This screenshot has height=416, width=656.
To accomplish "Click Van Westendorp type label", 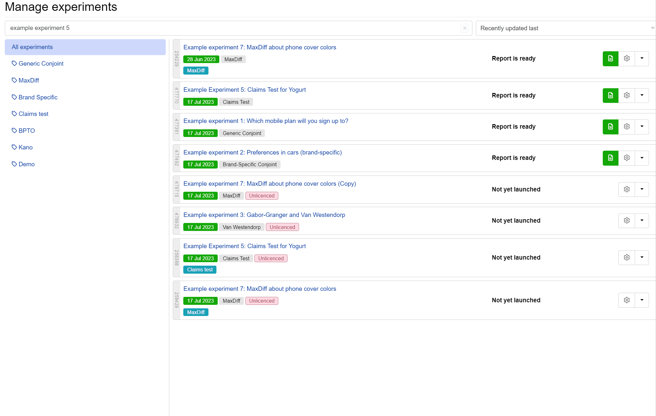I will point(242,227).
